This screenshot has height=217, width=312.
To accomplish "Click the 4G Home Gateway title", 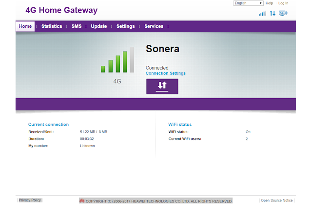I will (61, 10).
